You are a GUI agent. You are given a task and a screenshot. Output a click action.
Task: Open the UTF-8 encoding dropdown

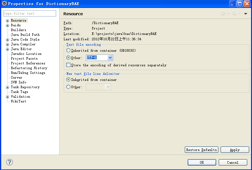pos(110,58)
